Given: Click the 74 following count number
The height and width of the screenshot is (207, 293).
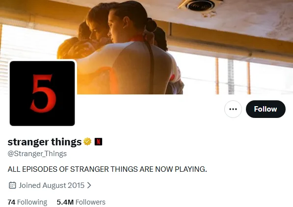Looking at the screenshot, I should tap(11, 202).
